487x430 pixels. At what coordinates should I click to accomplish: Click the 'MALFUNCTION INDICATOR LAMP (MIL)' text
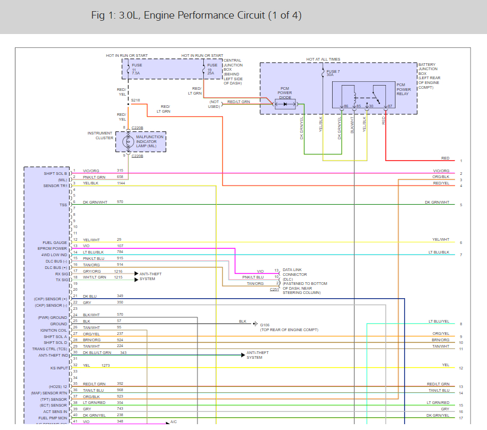(x=150, y=141)
